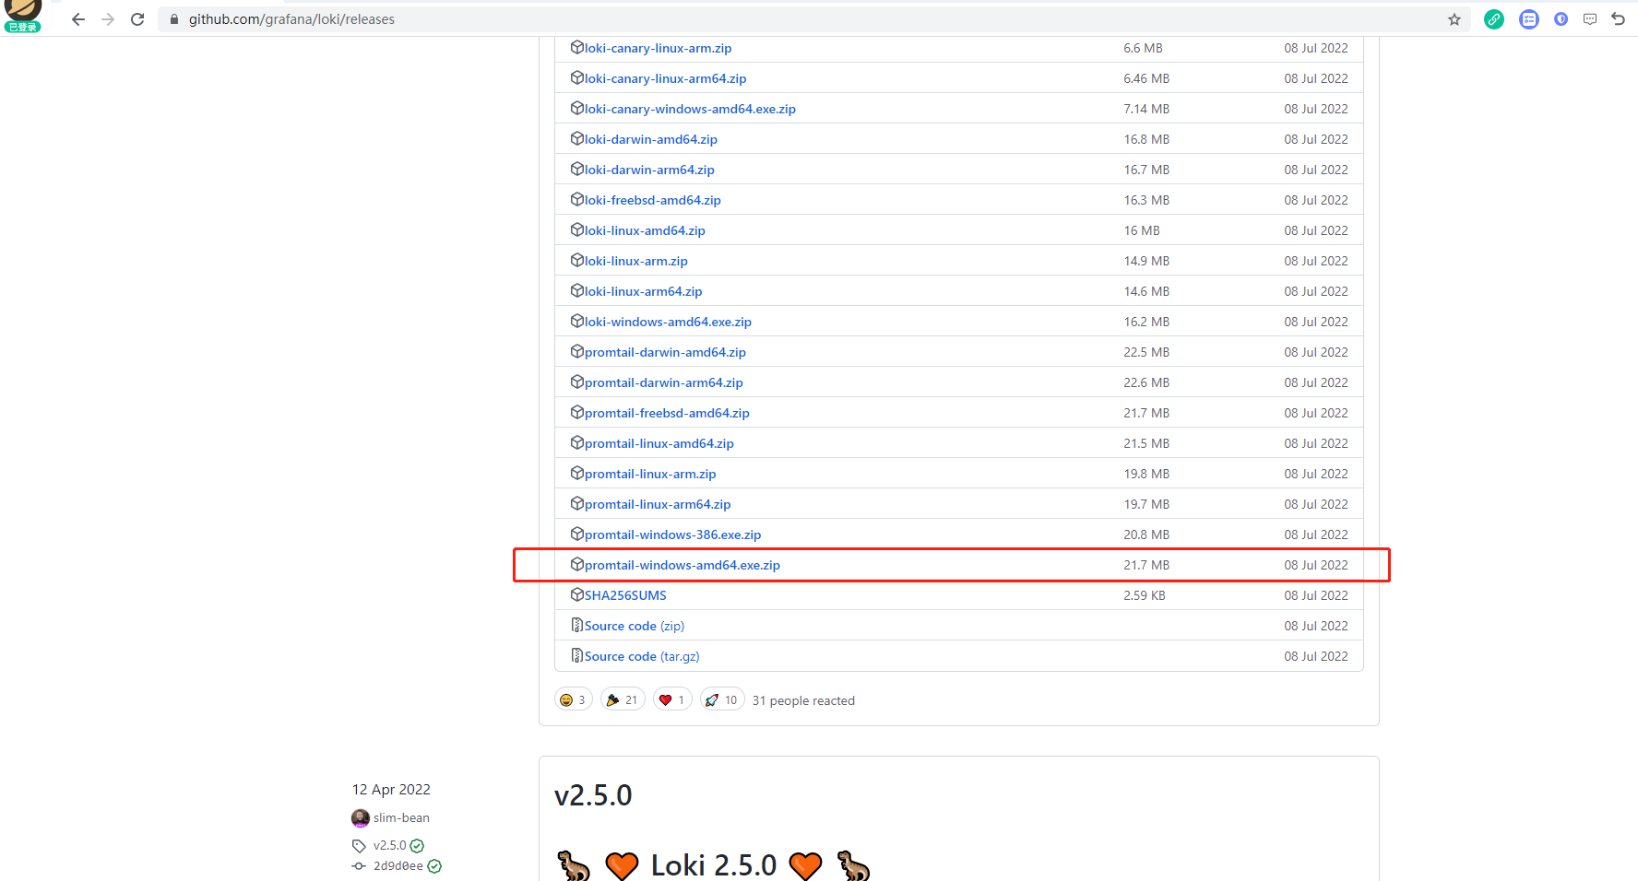The image size is (1638, 881).
Task: Click the lock icon in address bar
Action: pos(174,19)
